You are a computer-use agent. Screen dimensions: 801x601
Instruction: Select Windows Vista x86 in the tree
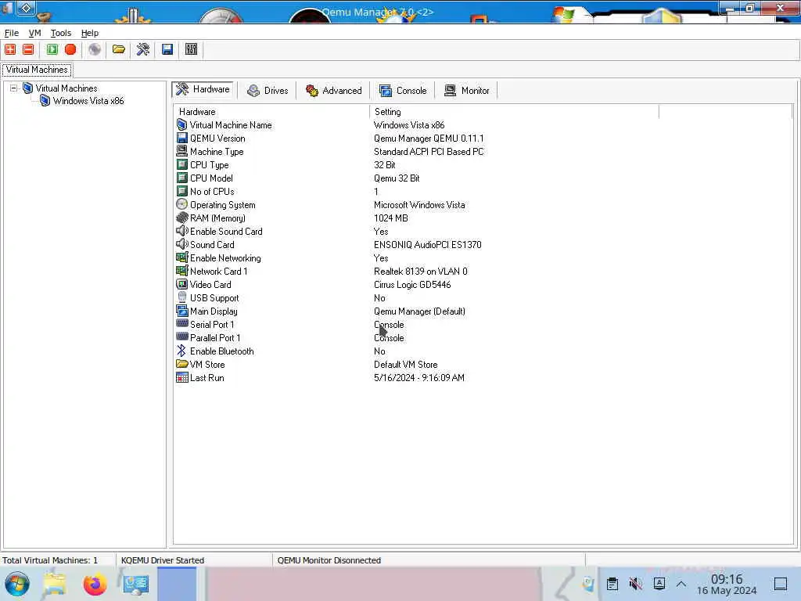(88, 101)
